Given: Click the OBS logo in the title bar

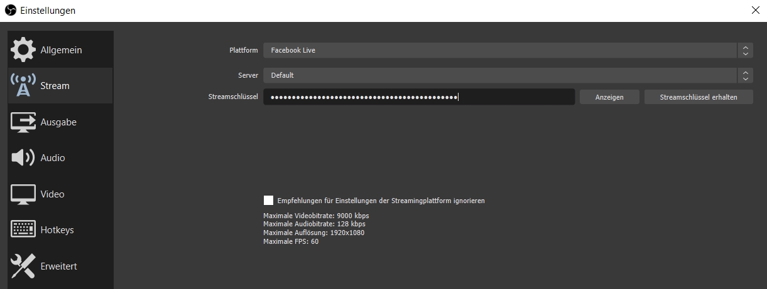Looking at the screenshot, I should (10, 11).
